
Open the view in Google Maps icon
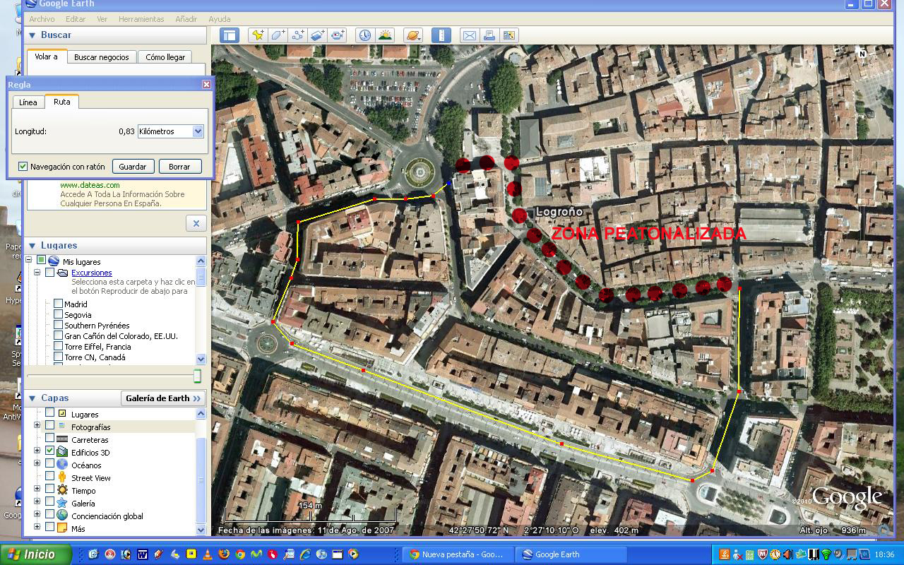coord(509,35)
